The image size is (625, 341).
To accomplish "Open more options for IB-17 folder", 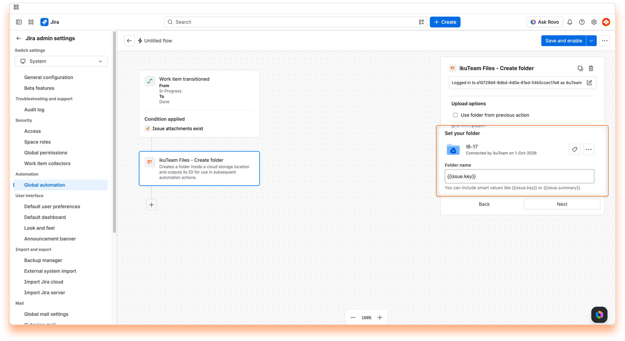I will coord(589,149).
